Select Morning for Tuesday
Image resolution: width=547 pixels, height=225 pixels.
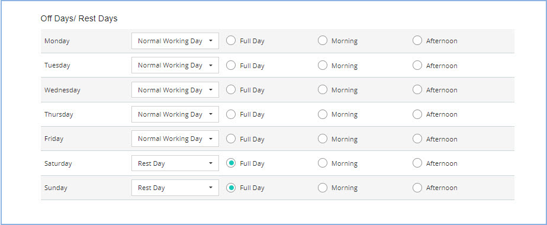323,65
